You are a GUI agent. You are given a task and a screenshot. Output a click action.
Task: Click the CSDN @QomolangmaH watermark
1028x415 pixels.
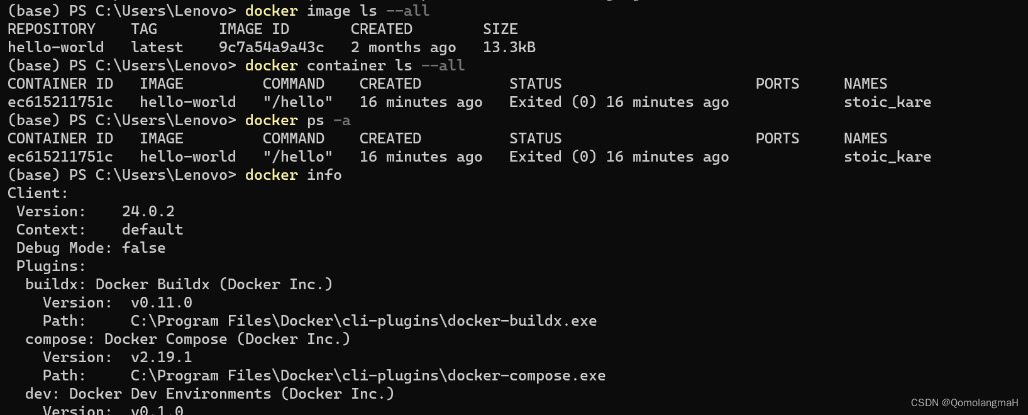(964, 402)
